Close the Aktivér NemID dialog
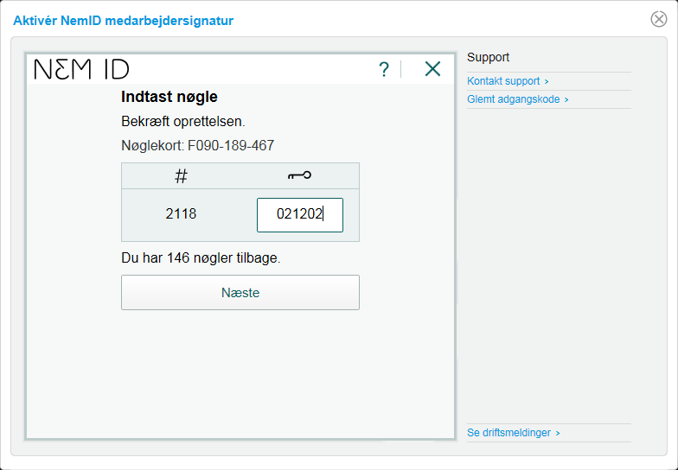This screenshot has width=678, height=470. (x=659, y=19)
